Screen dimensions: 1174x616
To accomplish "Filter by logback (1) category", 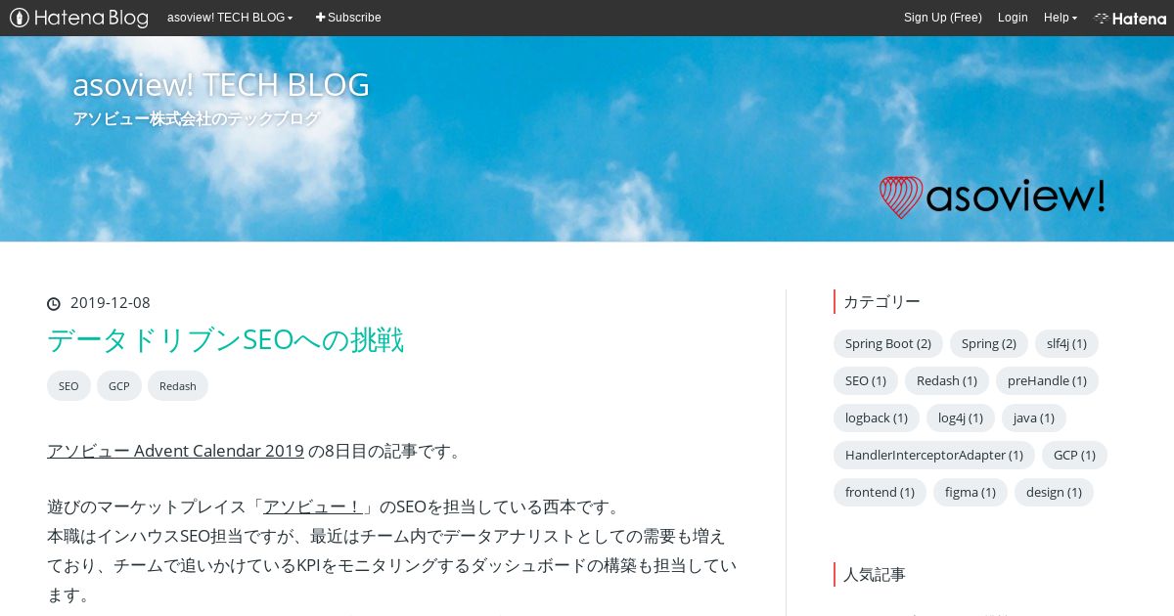I will (x=877, y=418).
